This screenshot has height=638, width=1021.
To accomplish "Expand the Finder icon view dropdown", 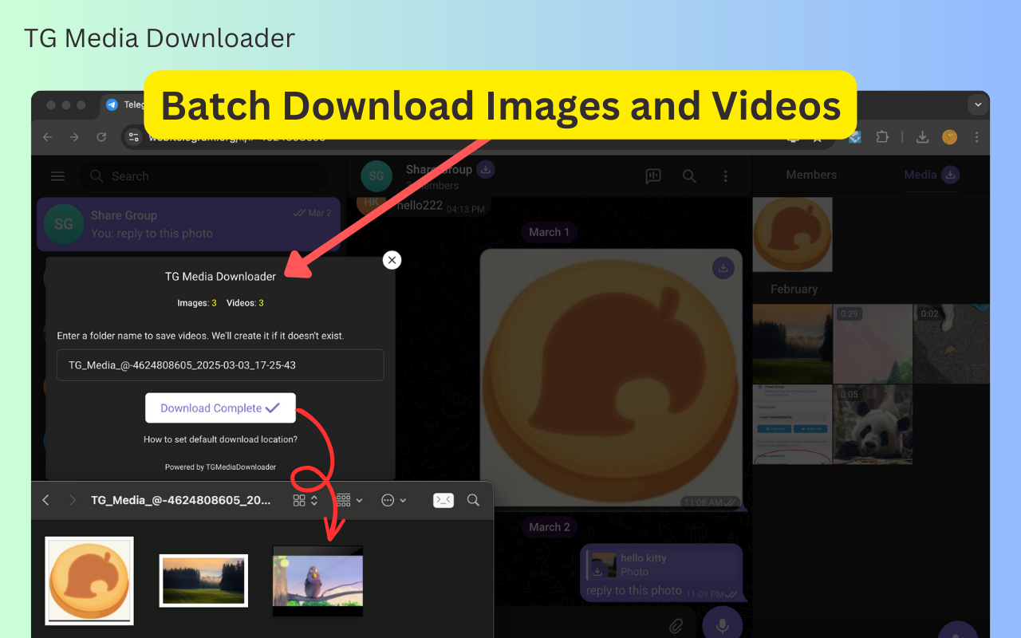I will coord(306,500).
